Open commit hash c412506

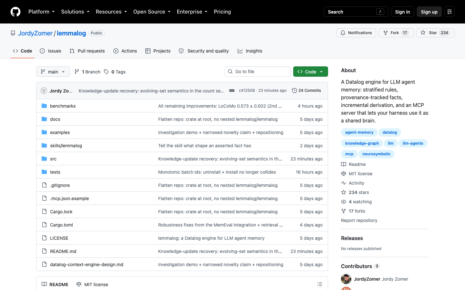point(247,91)
